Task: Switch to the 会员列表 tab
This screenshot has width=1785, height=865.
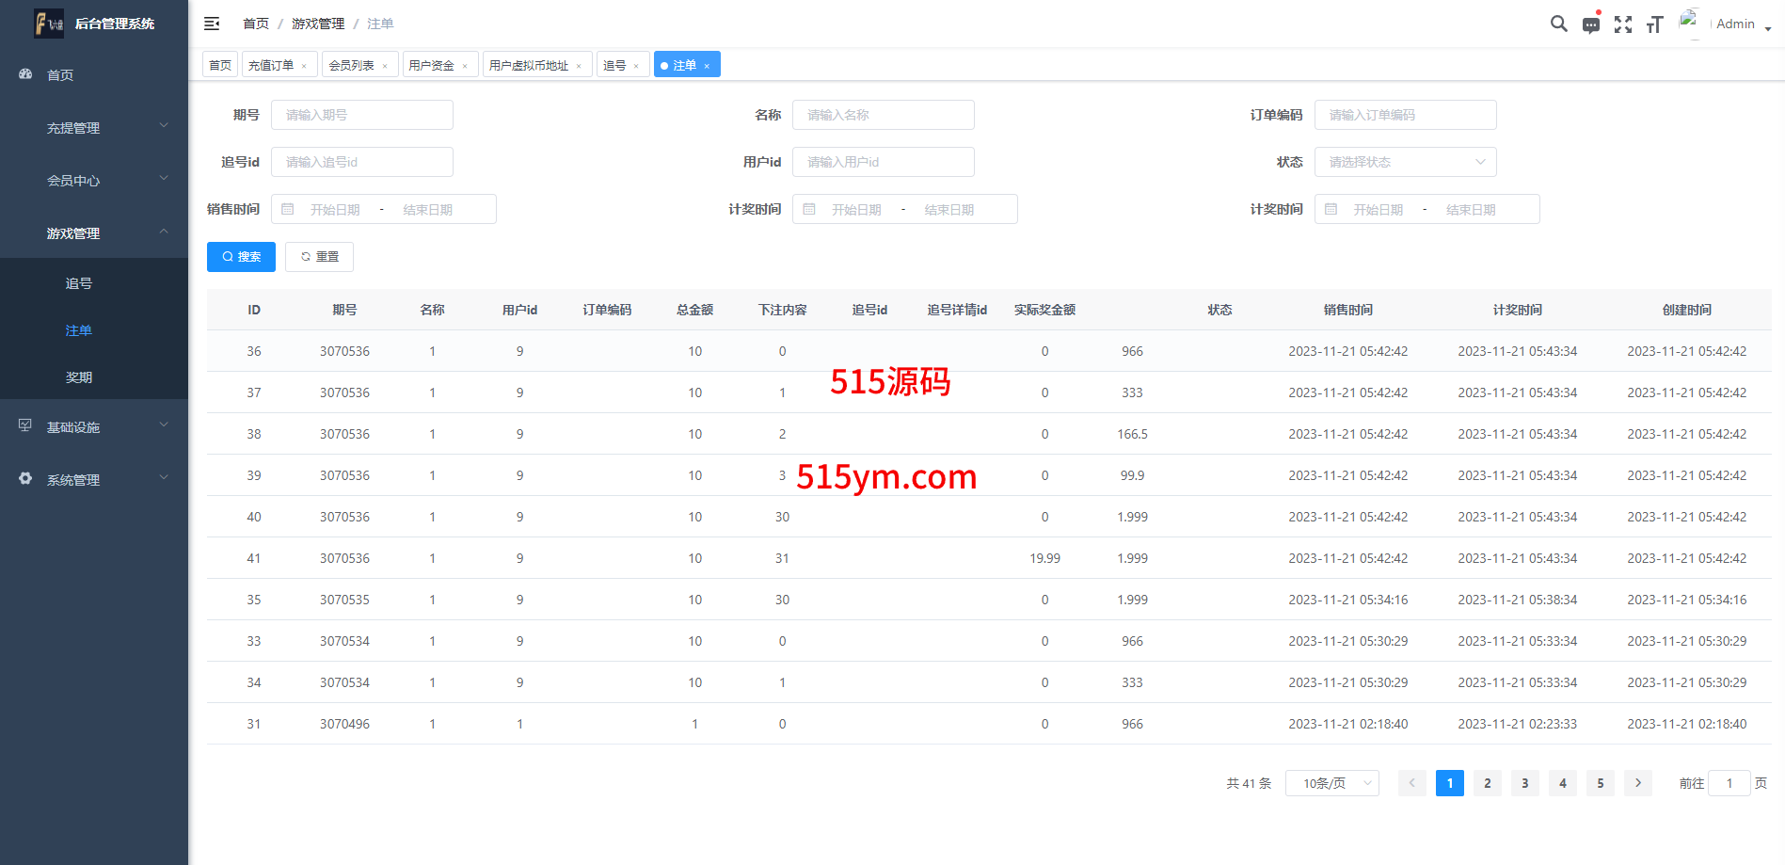Action: (x=352, y=65)
